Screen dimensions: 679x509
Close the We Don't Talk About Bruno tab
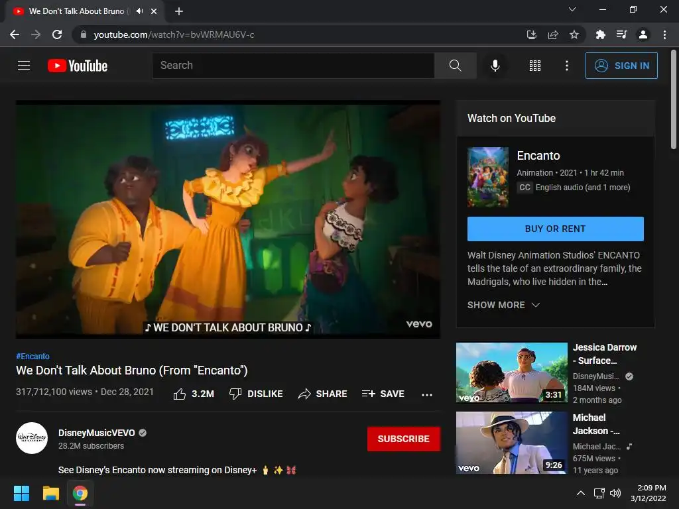click(154, 11)
